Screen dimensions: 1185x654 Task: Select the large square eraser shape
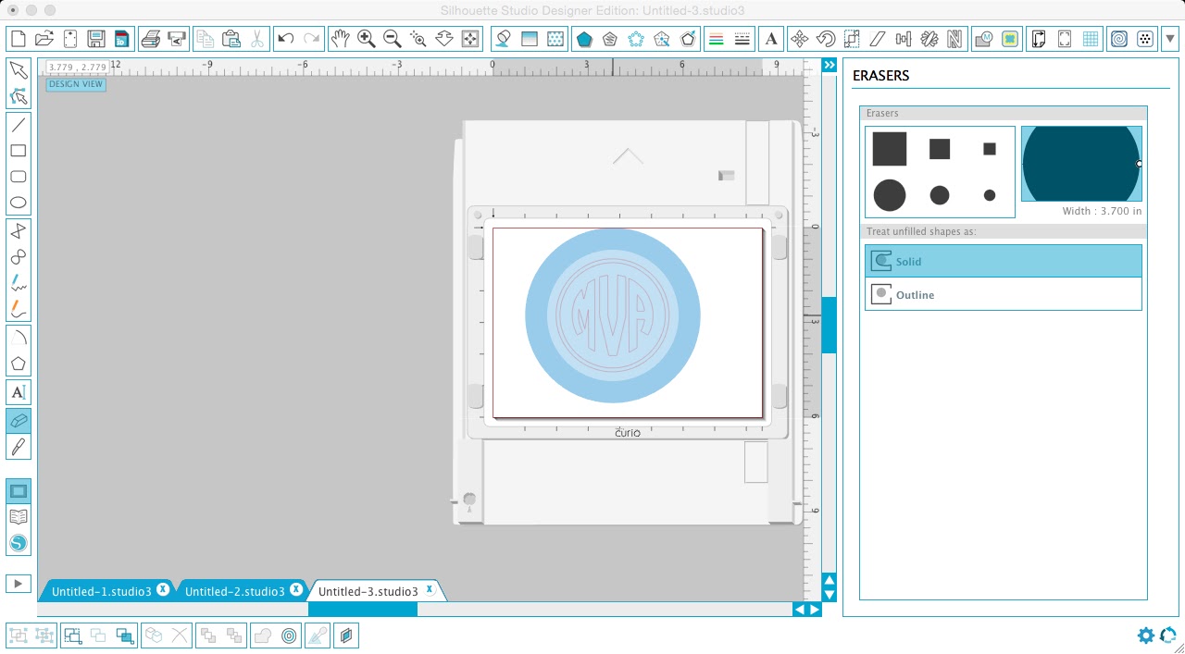(x=891, y=148)
